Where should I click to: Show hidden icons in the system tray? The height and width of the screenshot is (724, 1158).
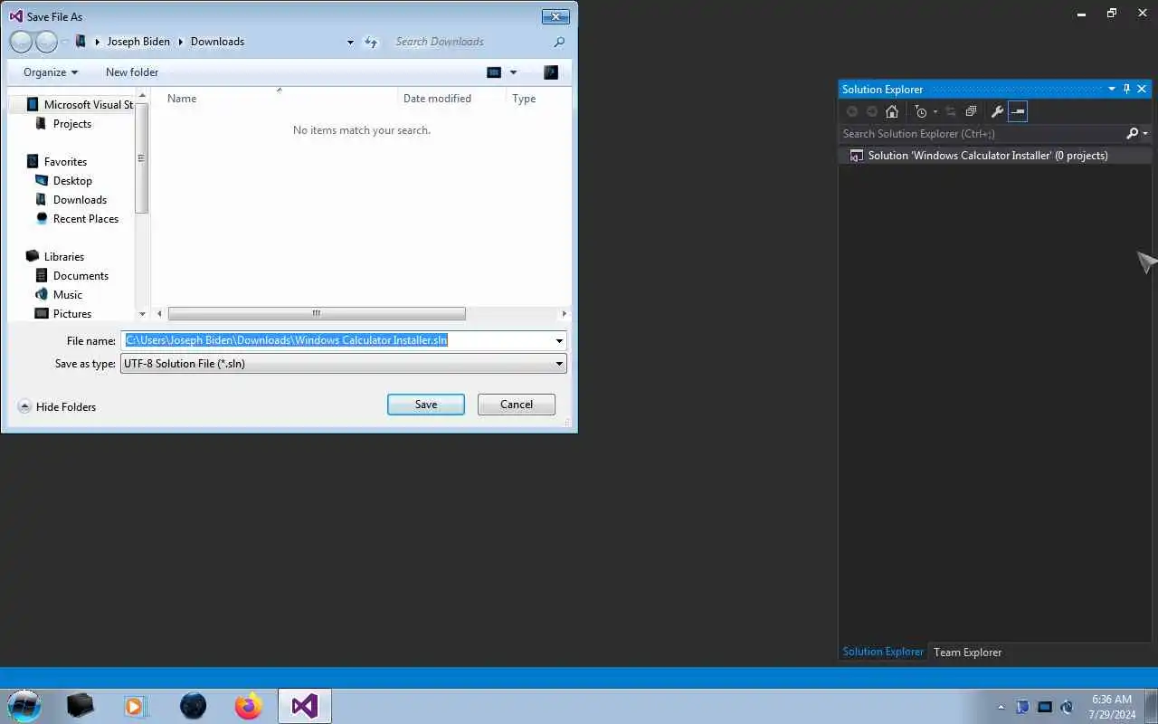pyautogui.click(x=1001, y=707)
